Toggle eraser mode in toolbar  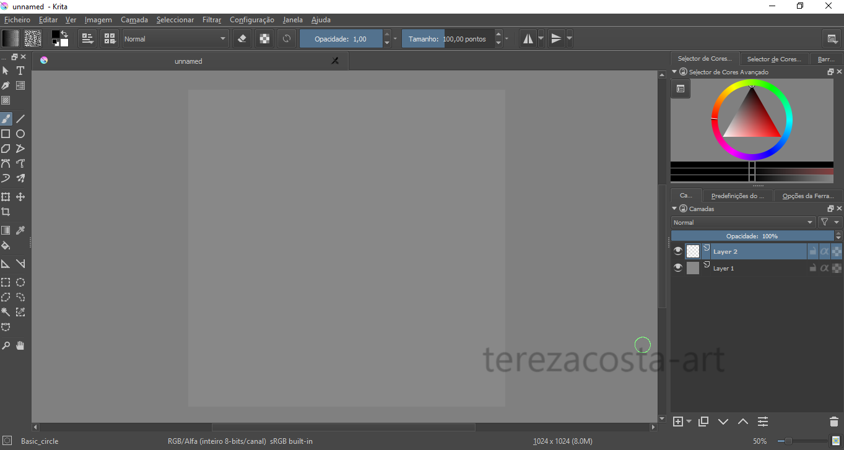(242, 38)
